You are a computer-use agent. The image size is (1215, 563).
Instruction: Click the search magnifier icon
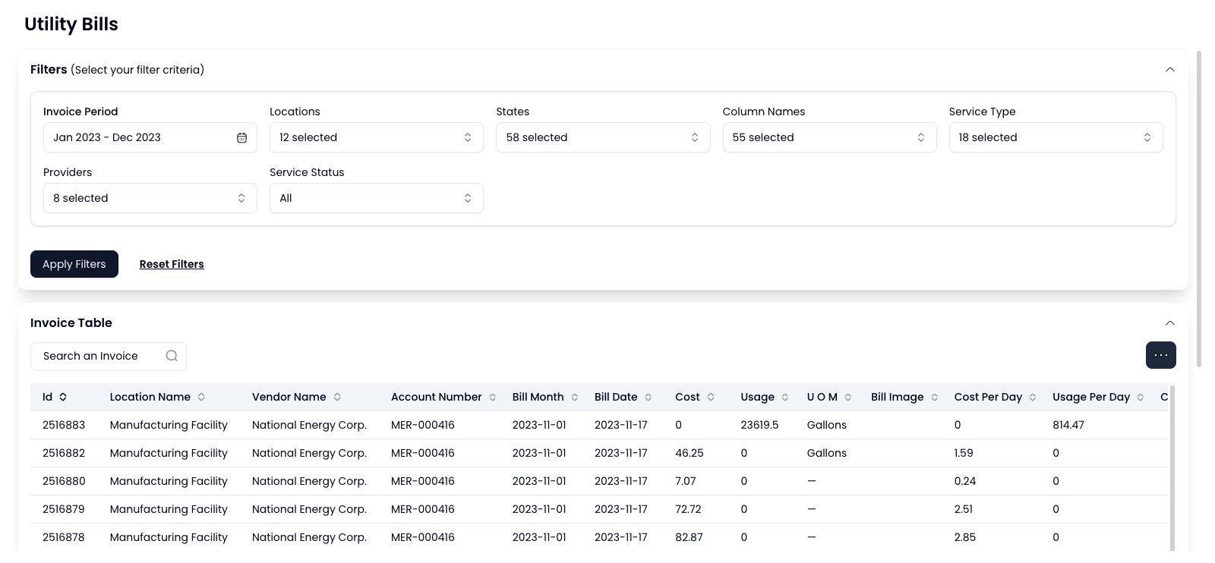(172, 356)
